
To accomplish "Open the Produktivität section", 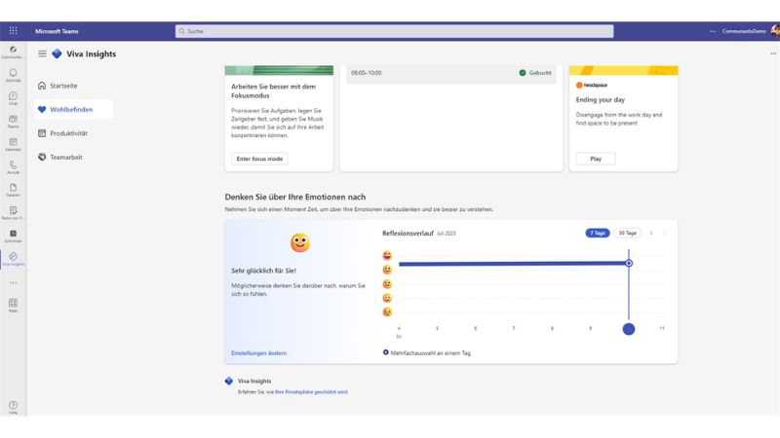I will [x=62, y=133].
